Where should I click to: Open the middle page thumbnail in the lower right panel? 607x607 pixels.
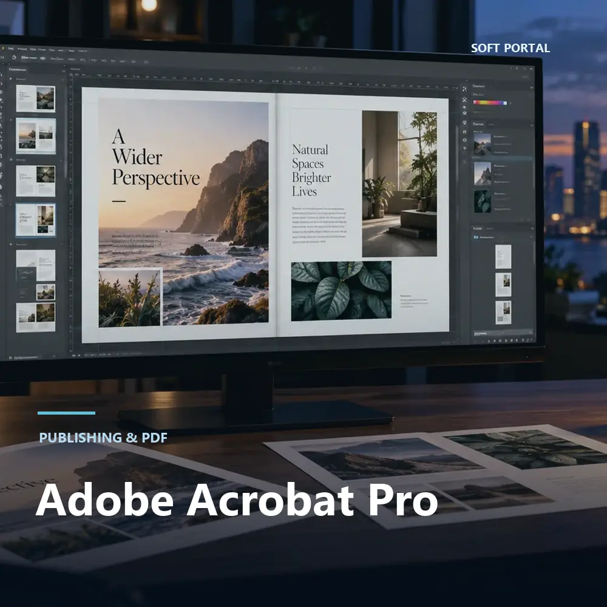click(x=503, y=285)
